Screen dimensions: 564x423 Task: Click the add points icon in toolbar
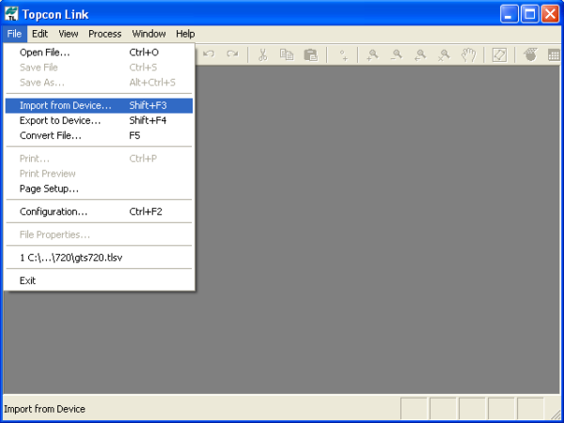coord(343,55)
